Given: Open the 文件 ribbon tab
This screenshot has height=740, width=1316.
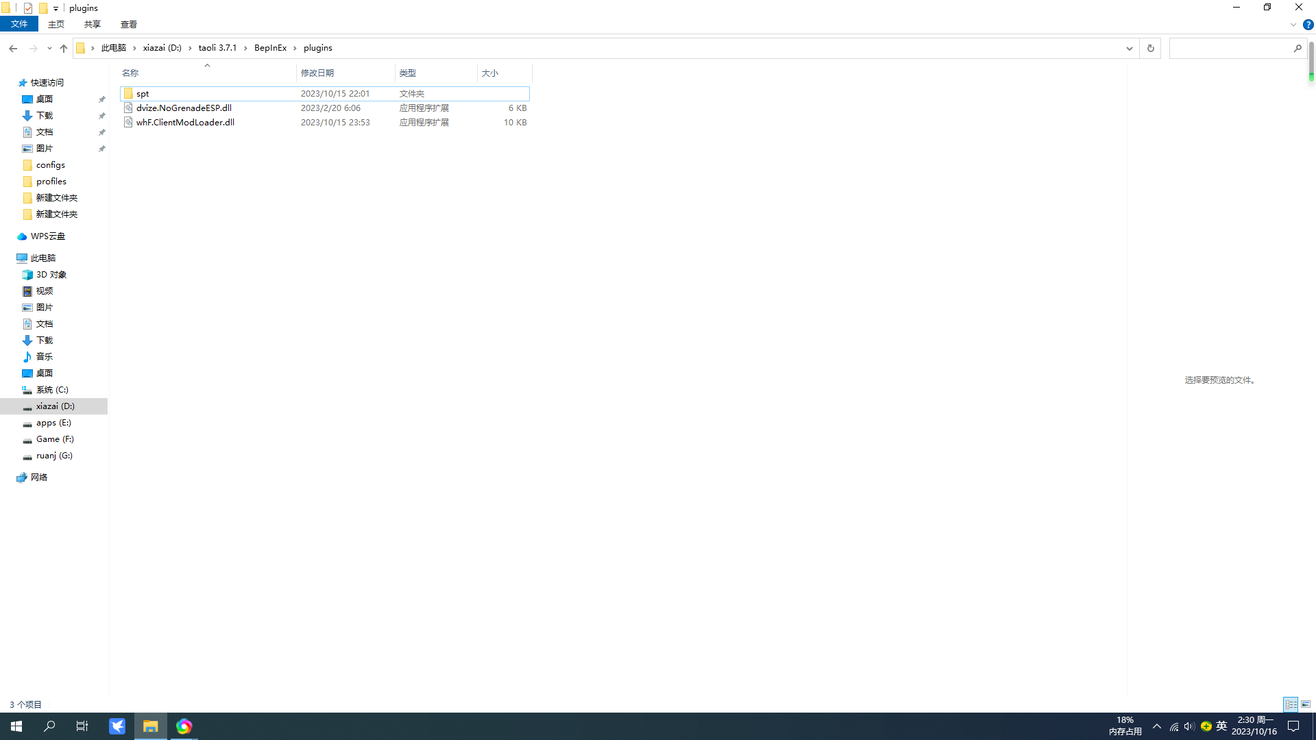Looking at the screenshot, I should pyautogui.click(x=19, y=24).
